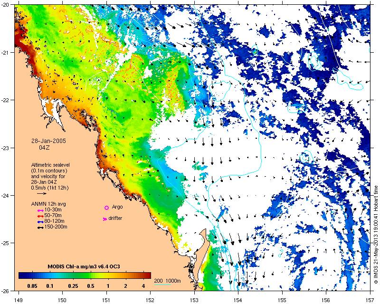
Task: Click the 'MODIS Chl-a mg/m3 v6.4 OC3' title
Action: point(84,266)
